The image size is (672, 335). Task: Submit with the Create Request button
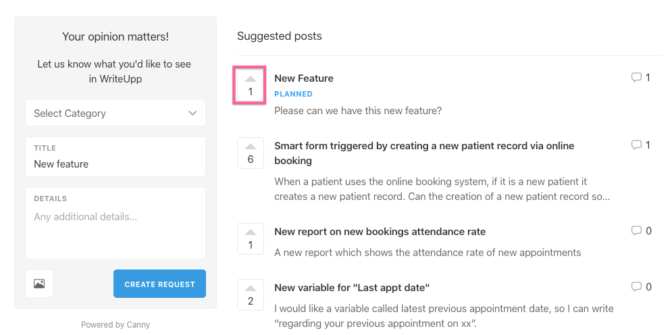pyautogui.click(x=159, y=284)
